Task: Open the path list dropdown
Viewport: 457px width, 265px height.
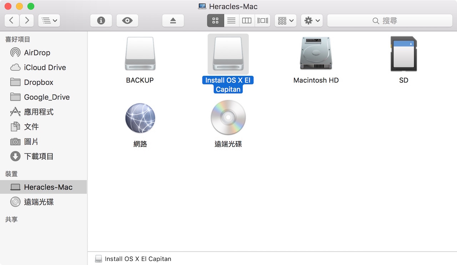Action: (49, 21)
